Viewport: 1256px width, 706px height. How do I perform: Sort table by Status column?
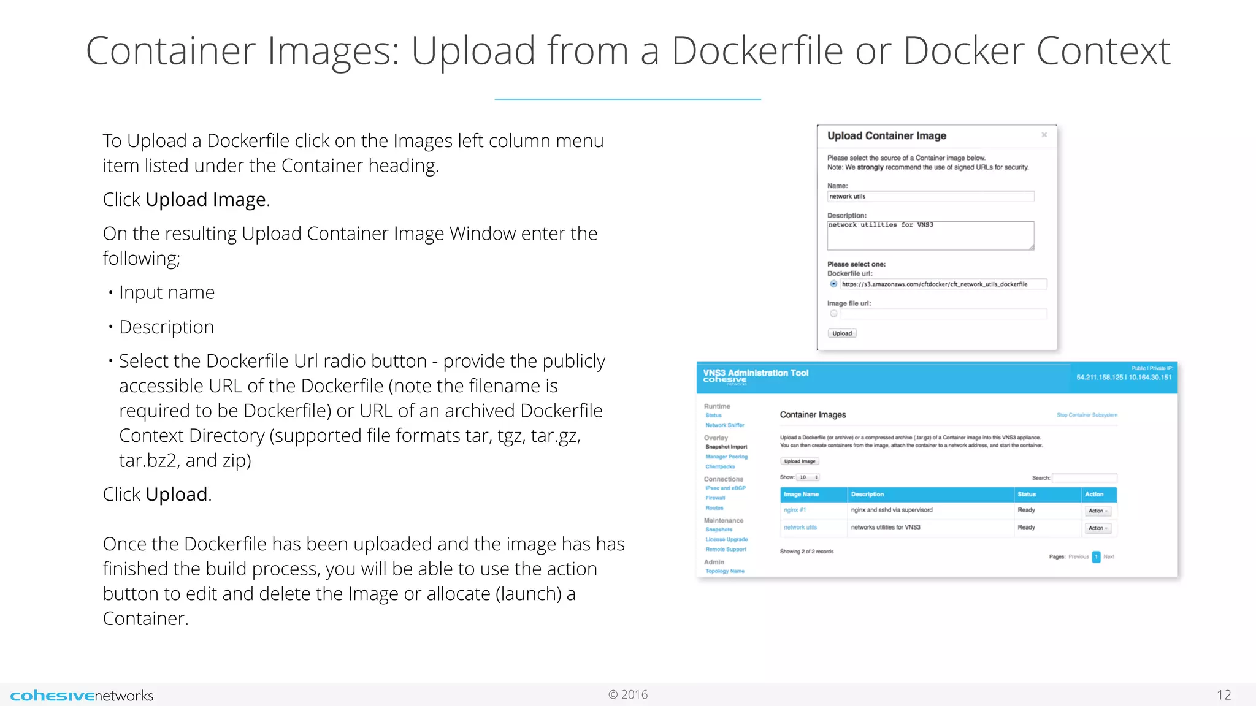pyautogui.click(x=1047, y=495)
